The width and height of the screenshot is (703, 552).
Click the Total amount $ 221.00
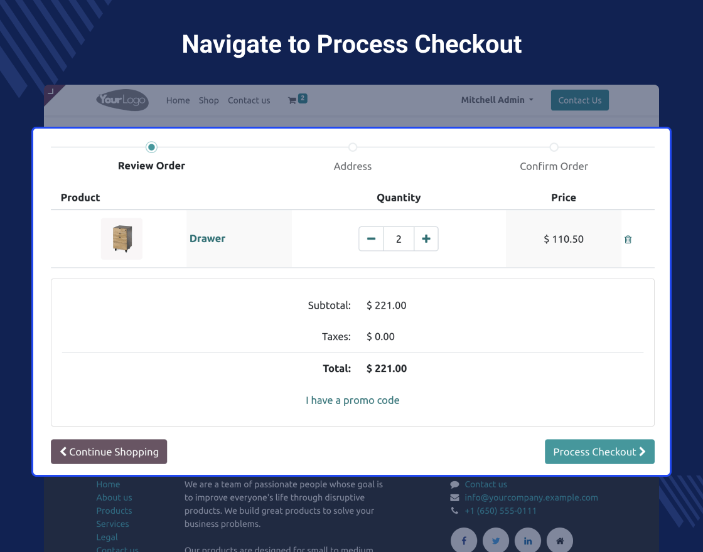387,368
